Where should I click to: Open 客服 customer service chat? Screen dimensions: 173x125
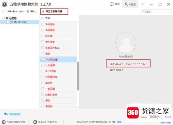[115, 4]
